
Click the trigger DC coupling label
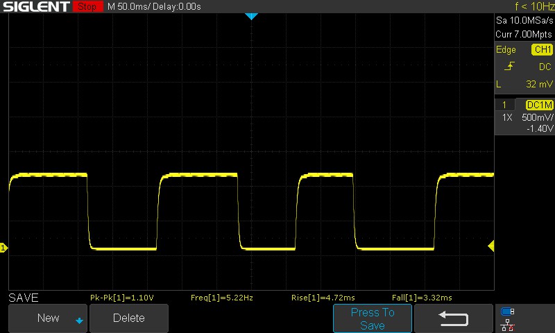(x=545, y=67)
